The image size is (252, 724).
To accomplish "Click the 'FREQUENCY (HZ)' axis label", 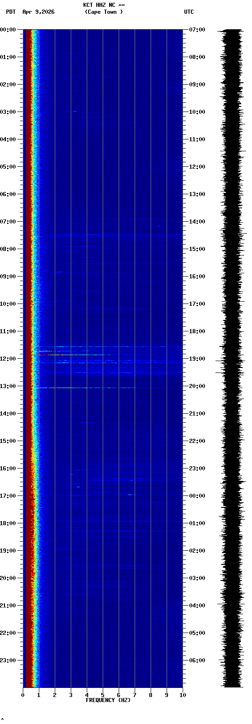I will [108, 700].
